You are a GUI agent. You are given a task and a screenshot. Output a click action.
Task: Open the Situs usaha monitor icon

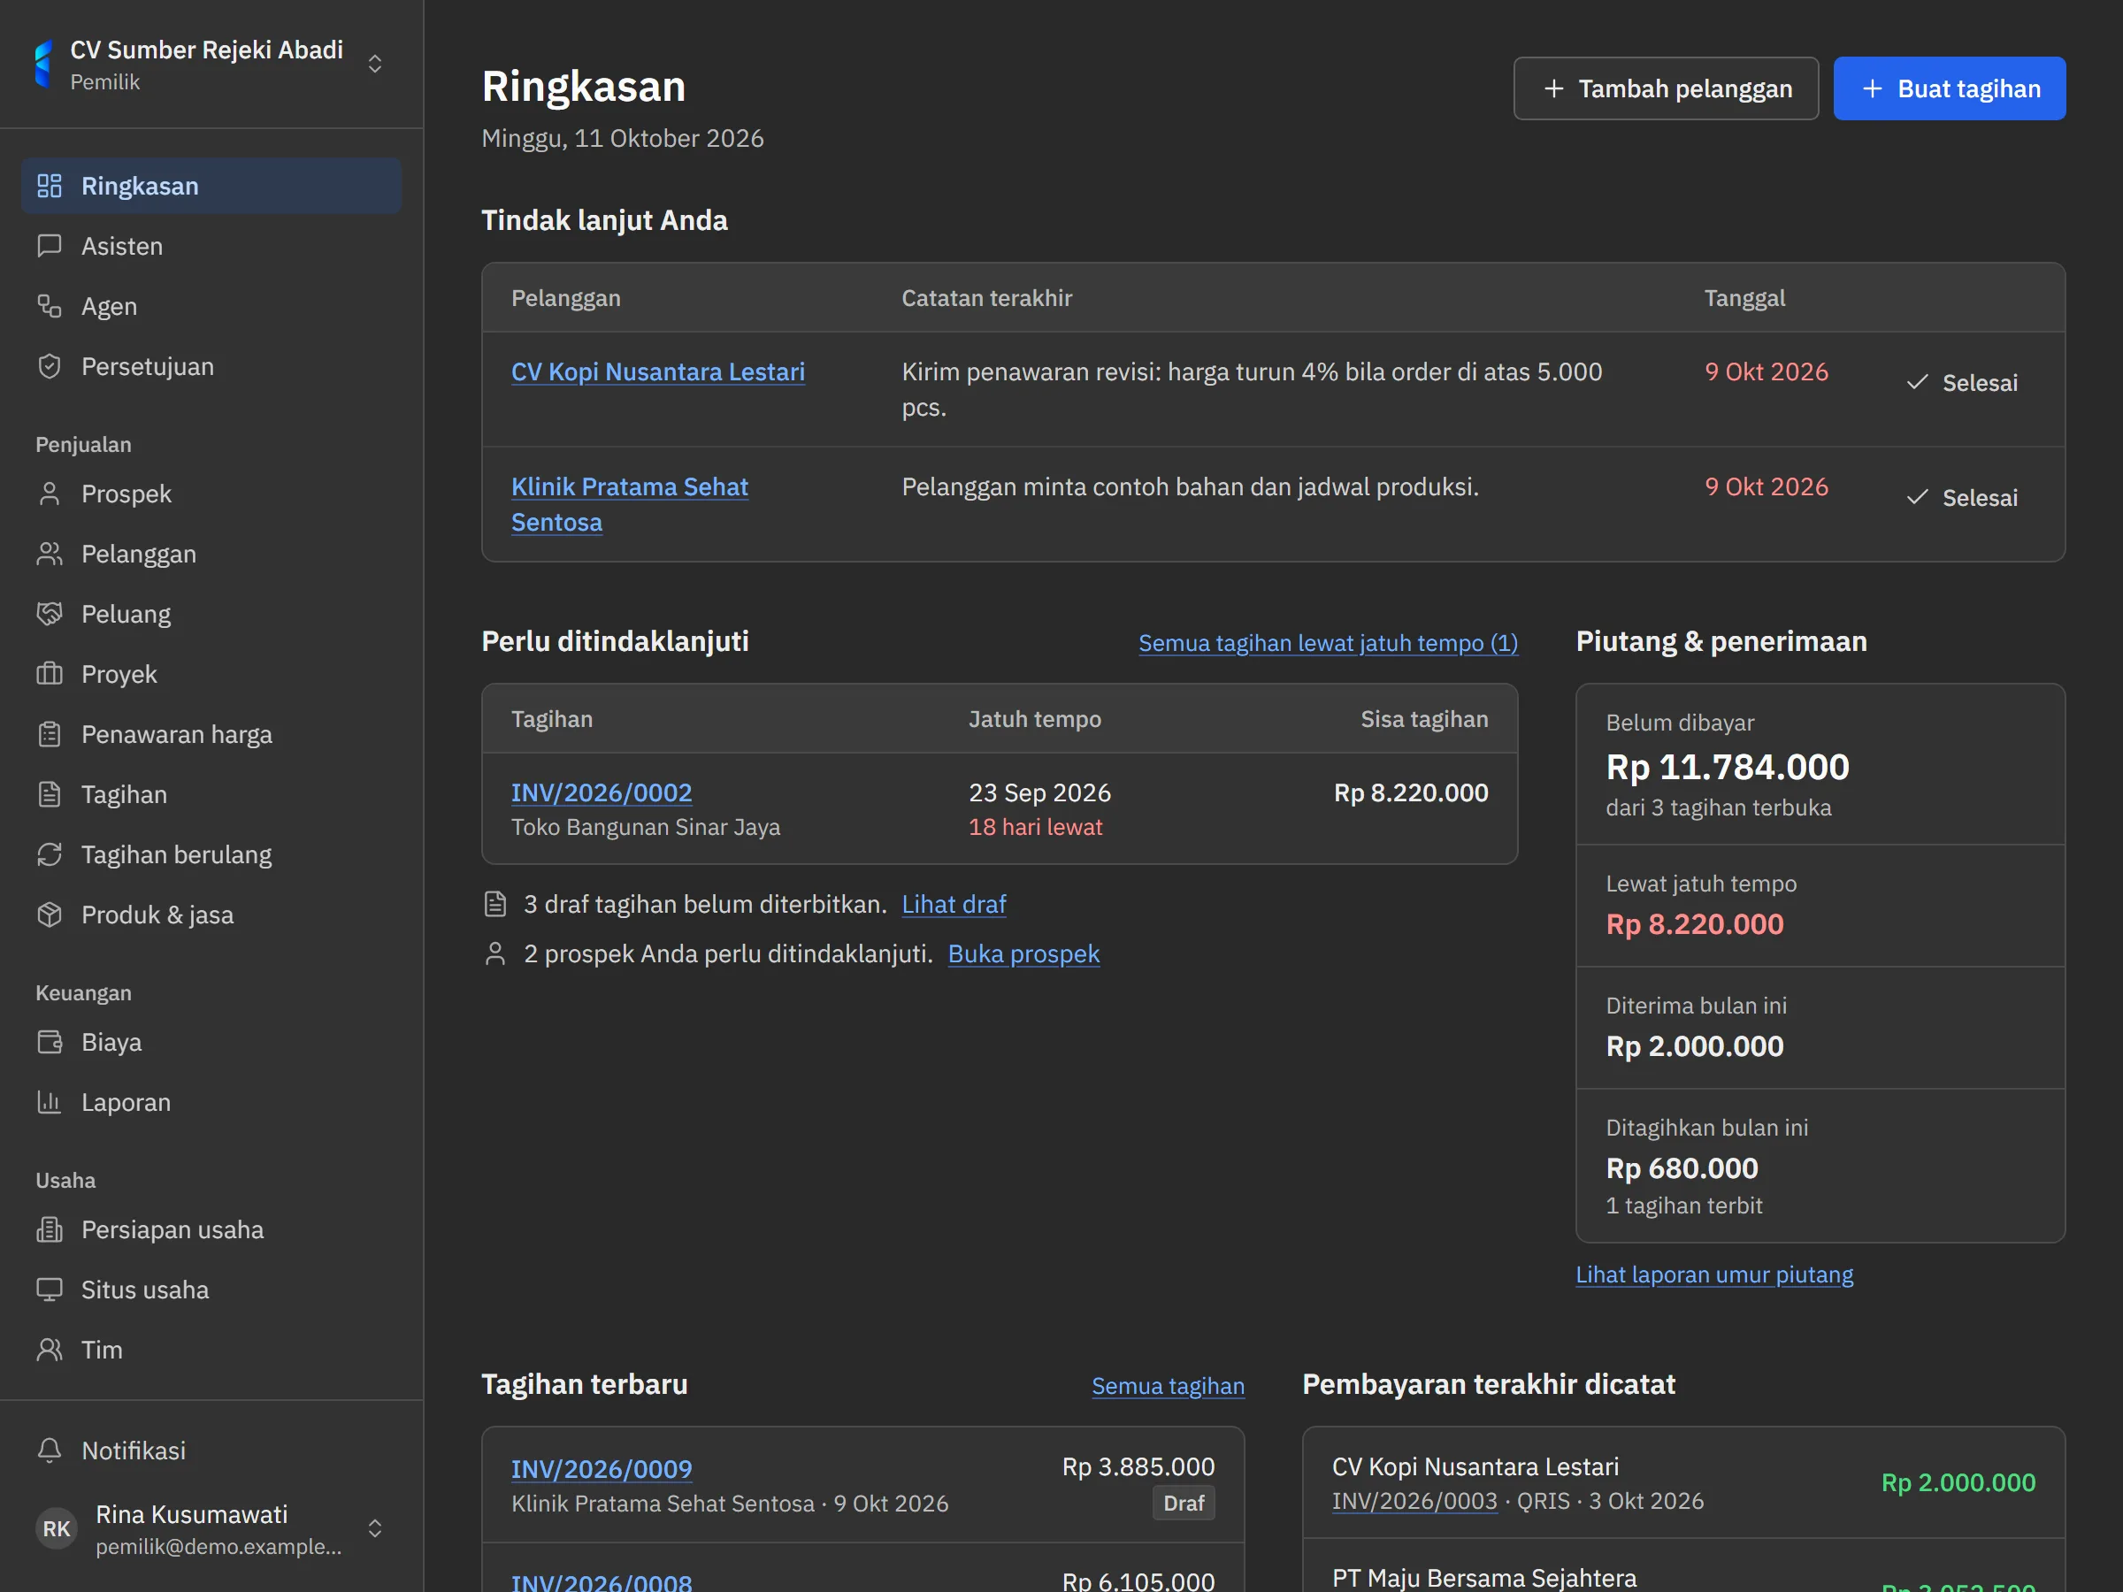(x=49, y=1290)
